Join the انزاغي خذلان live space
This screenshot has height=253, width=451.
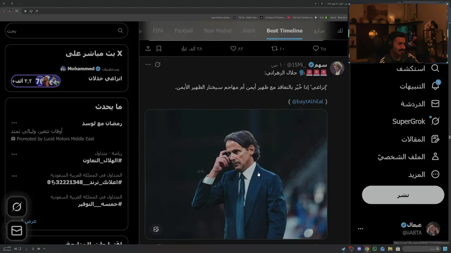pyautogui.click(x=105, y=78)
